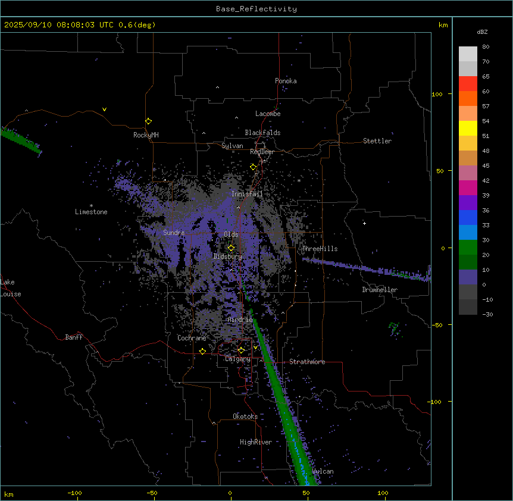
Task: Select the RedDeer city label
Action: point(262,152)
